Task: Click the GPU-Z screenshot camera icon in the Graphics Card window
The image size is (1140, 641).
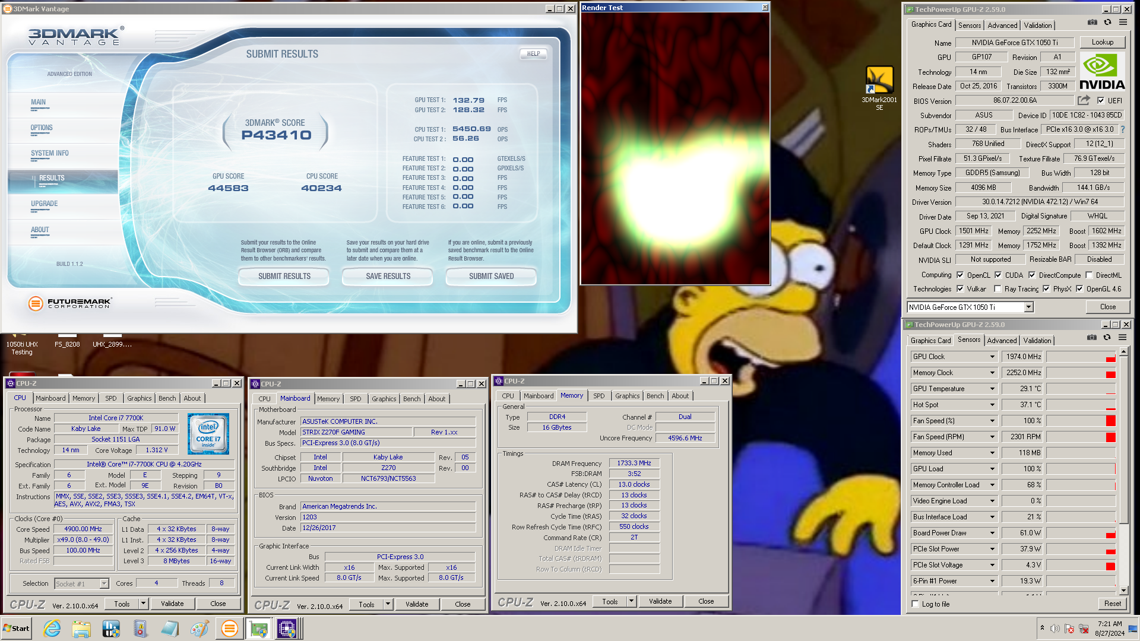Action: 1092,23
